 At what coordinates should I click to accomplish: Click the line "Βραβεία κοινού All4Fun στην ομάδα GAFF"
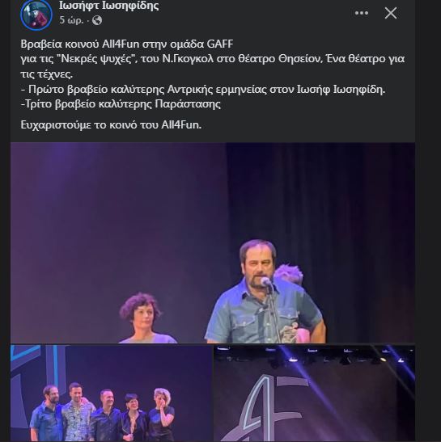(127, 44)
